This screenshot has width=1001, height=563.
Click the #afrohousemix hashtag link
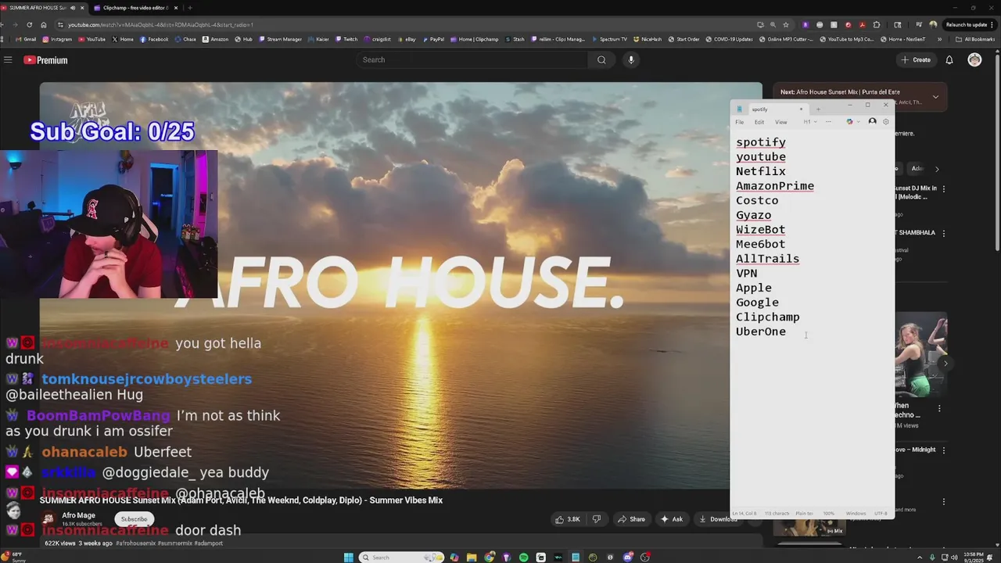(136, 543)
